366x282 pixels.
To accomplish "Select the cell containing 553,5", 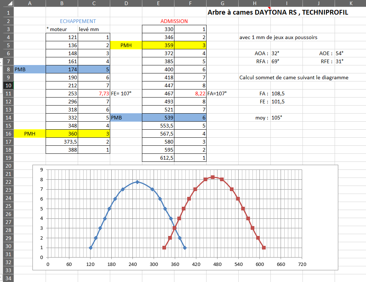I will (158, 126).
